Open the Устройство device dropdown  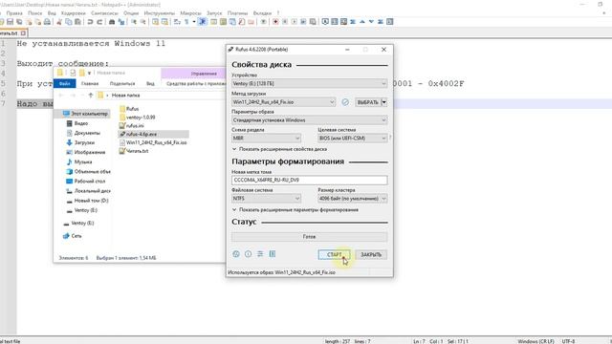(309, 83)
